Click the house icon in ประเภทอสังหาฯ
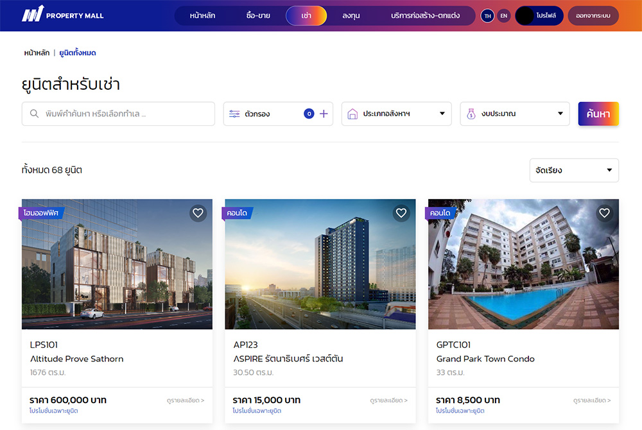Viewport: 642px width, 430px height. pyautogui.click(x=352, y=114)
